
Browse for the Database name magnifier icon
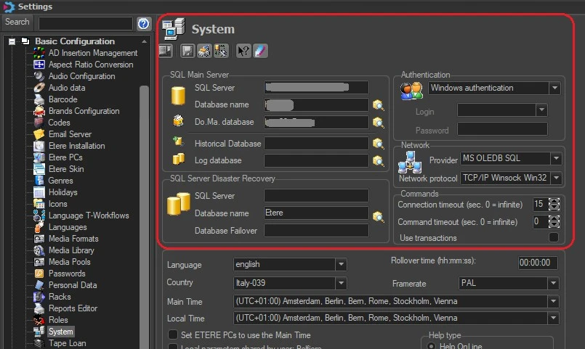coord(378,105)
